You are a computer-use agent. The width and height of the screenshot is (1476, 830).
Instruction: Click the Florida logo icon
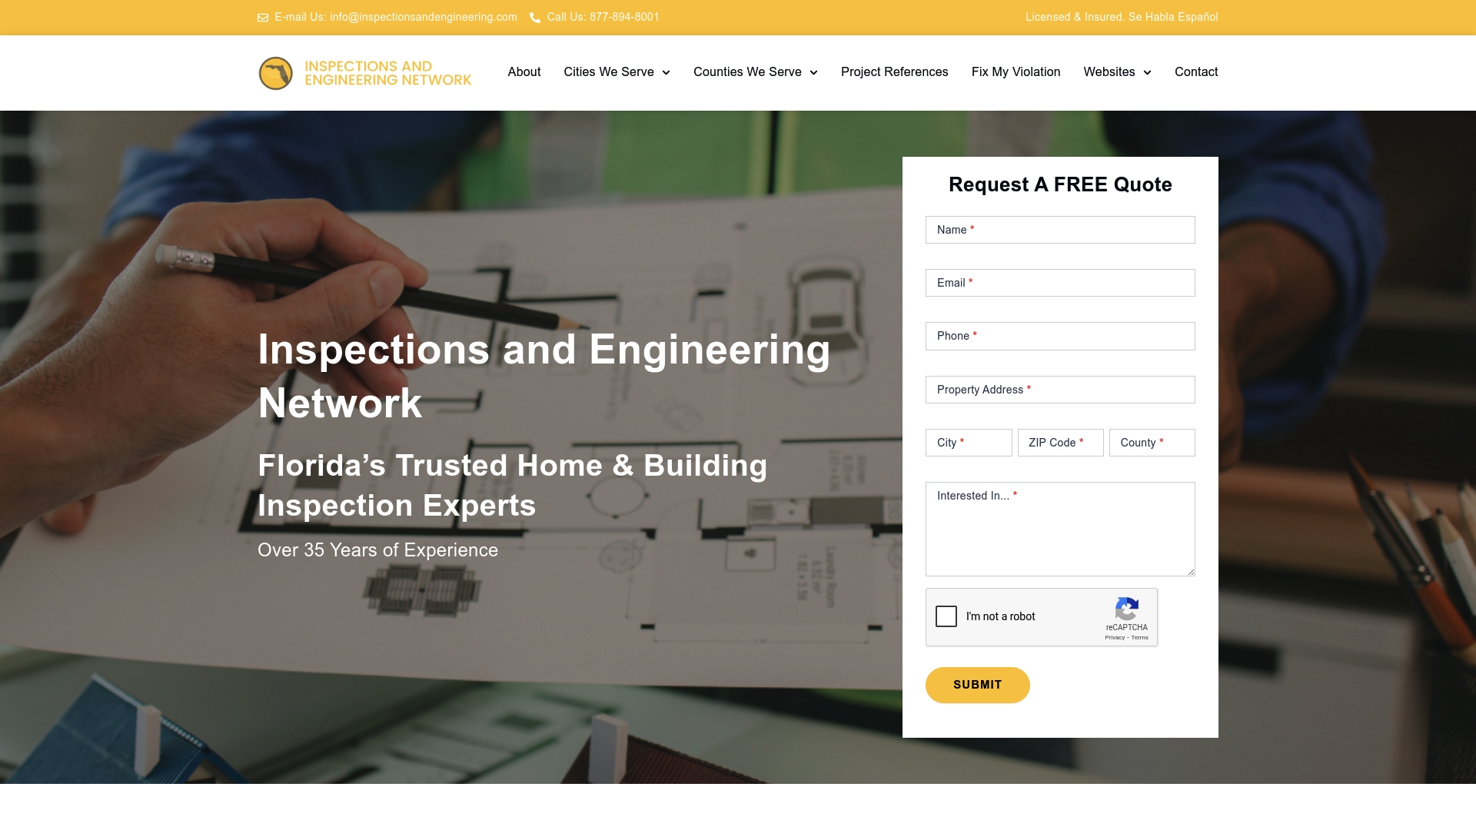tap(275, 74)
